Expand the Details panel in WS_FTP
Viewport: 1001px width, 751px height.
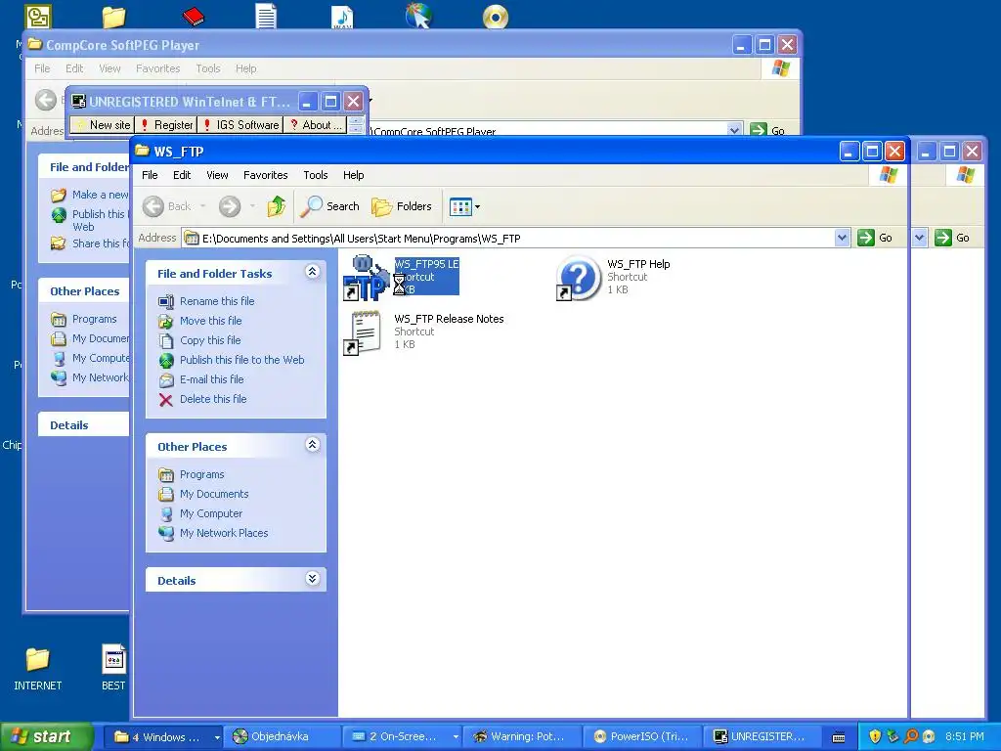(312, 579)
